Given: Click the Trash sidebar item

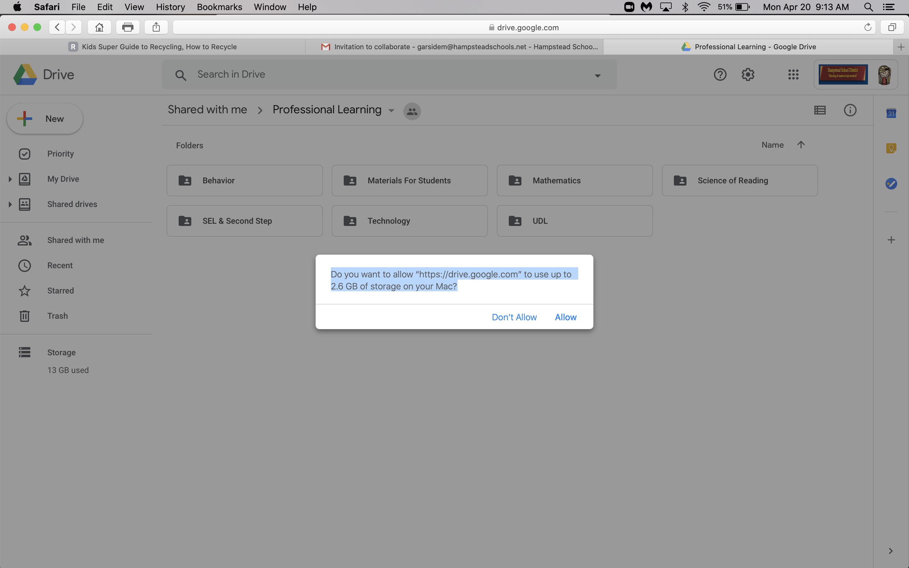Looking at the screenshot, I should pyautogui.click(x=57, y=316).
